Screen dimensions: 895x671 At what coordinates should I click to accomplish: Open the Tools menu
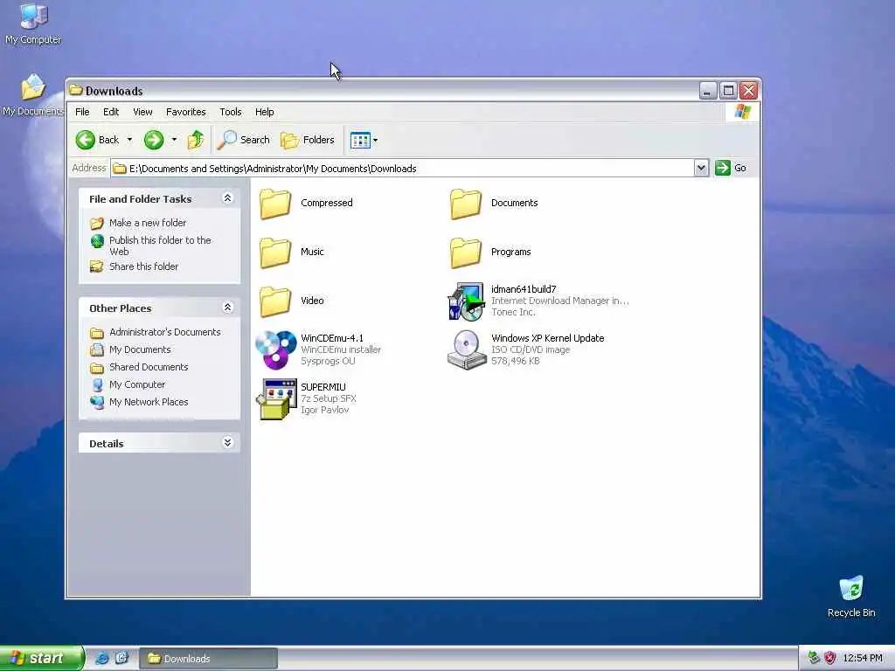pos(231,112)
